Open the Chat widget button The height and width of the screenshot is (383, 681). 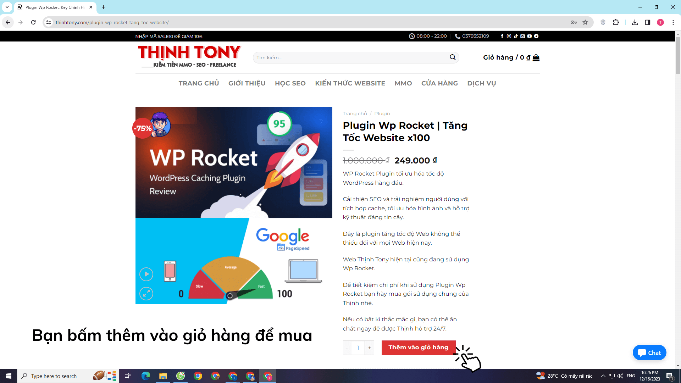(649, 353)
